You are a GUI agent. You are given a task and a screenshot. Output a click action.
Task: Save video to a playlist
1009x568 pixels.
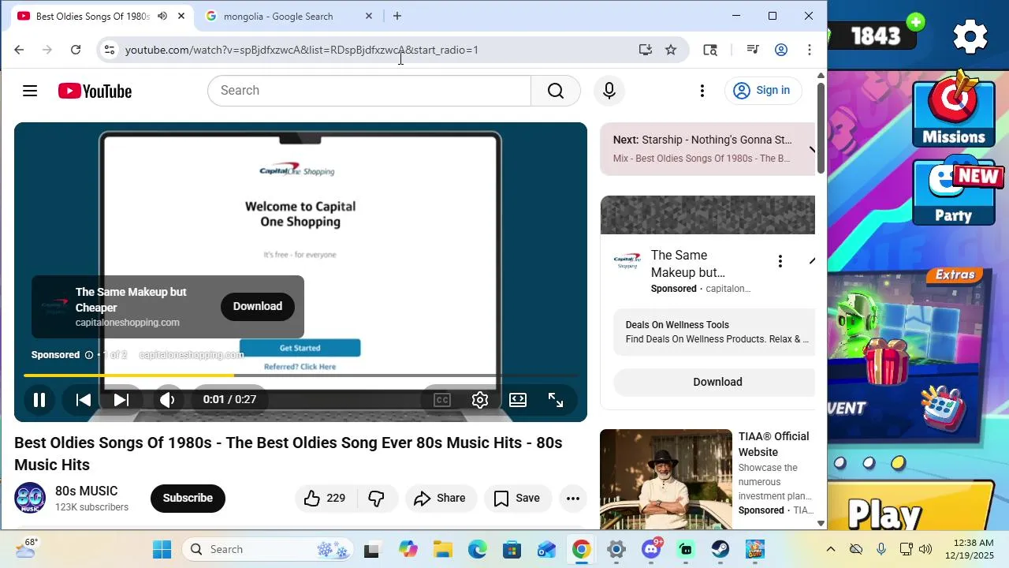[x=517, y=498]
